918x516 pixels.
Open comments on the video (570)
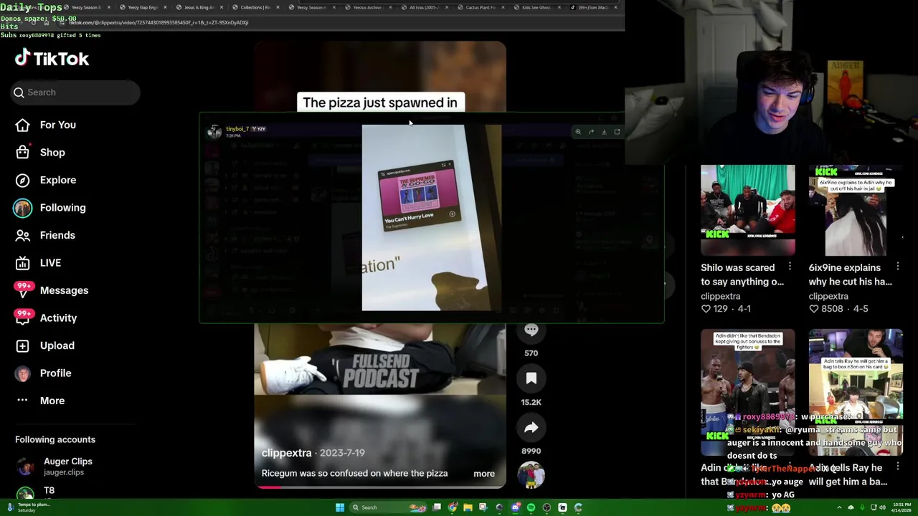tap(531, 330)
